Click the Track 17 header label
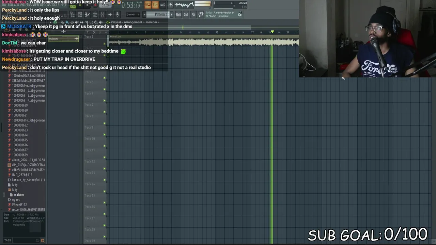The image size is (436, 245). click(x=89, y=218)
